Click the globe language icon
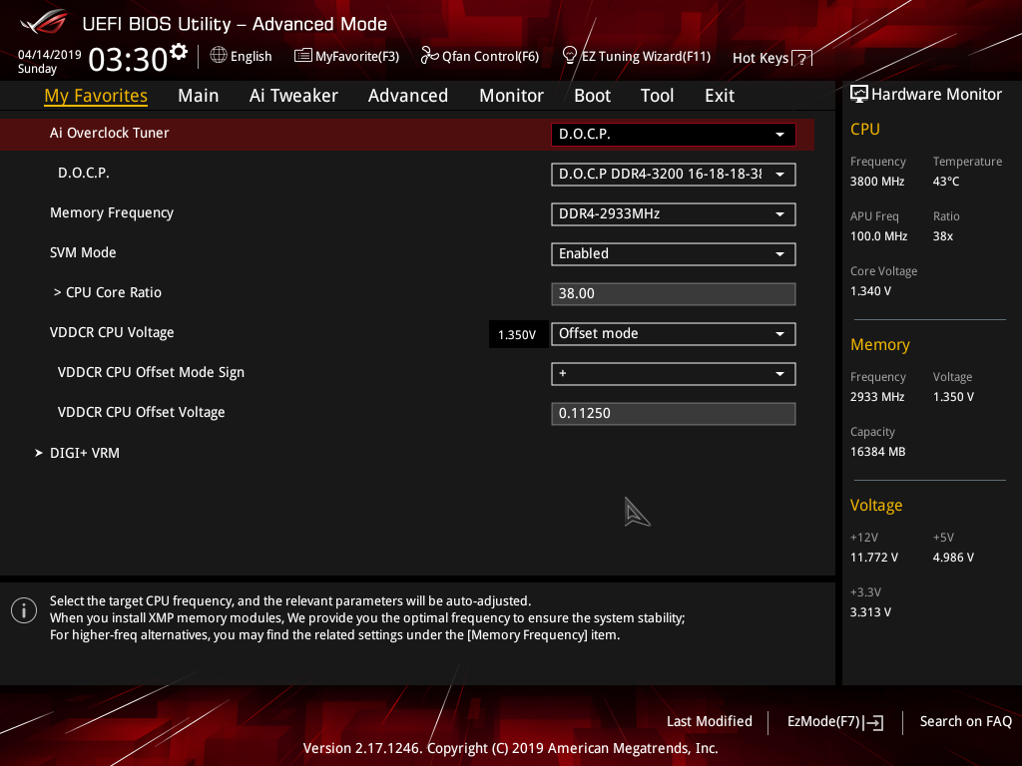This screenshot has height=766, width=1022. (219, 56)
